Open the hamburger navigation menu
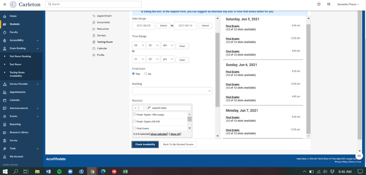 click(x=5, y=4)
